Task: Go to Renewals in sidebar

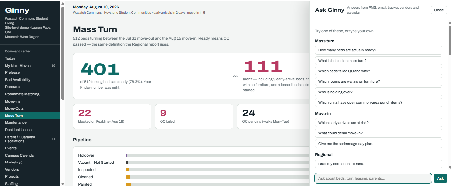Action: [30, 87]
